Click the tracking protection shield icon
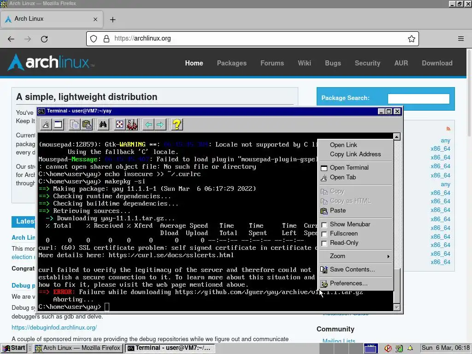Viewport: 472px width, 354px height. pyautogui.click(x=94, y=39)
